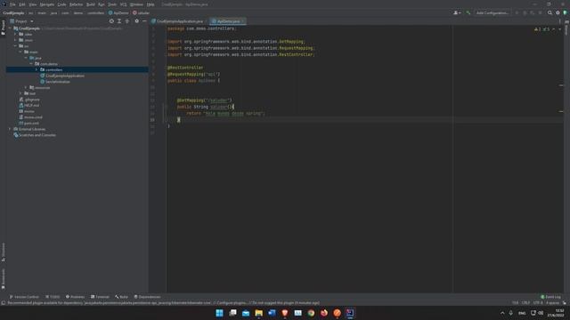Collapse the CrudEjemplo root project node
Screen dimensions: 570x320
(10, 28)
